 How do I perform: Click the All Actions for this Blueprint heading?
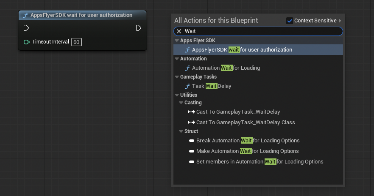coord(216,21)
